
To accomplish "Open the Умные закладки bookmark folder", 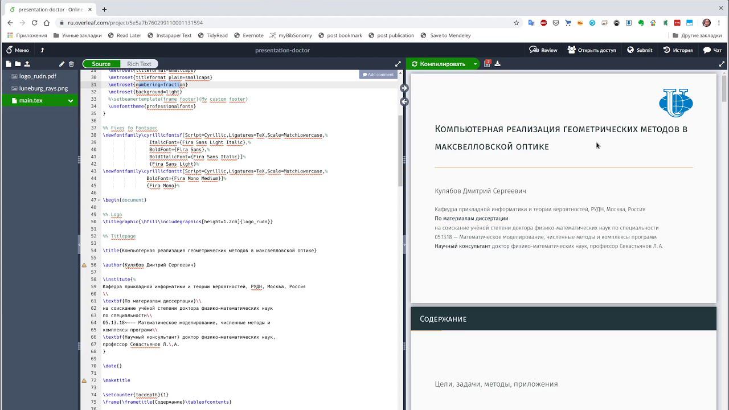I will pos(77,35).
